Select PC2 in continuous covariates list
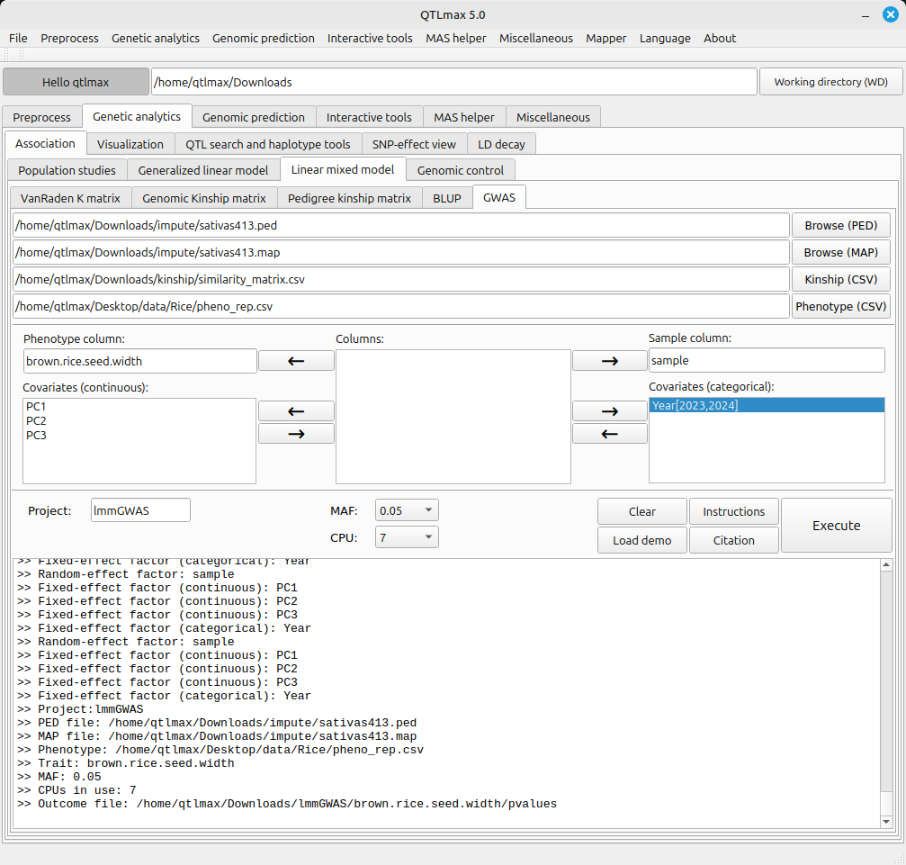The height and width of the screenshot is (865, 906). coord(36,420)
